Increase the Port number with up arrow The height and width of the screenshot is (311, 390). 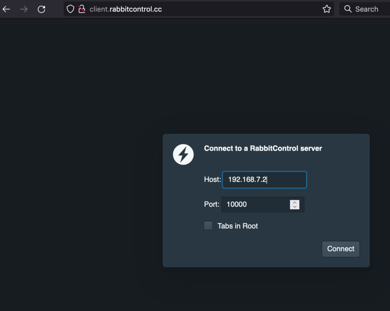pyautogui.click(x=295, y=203)
